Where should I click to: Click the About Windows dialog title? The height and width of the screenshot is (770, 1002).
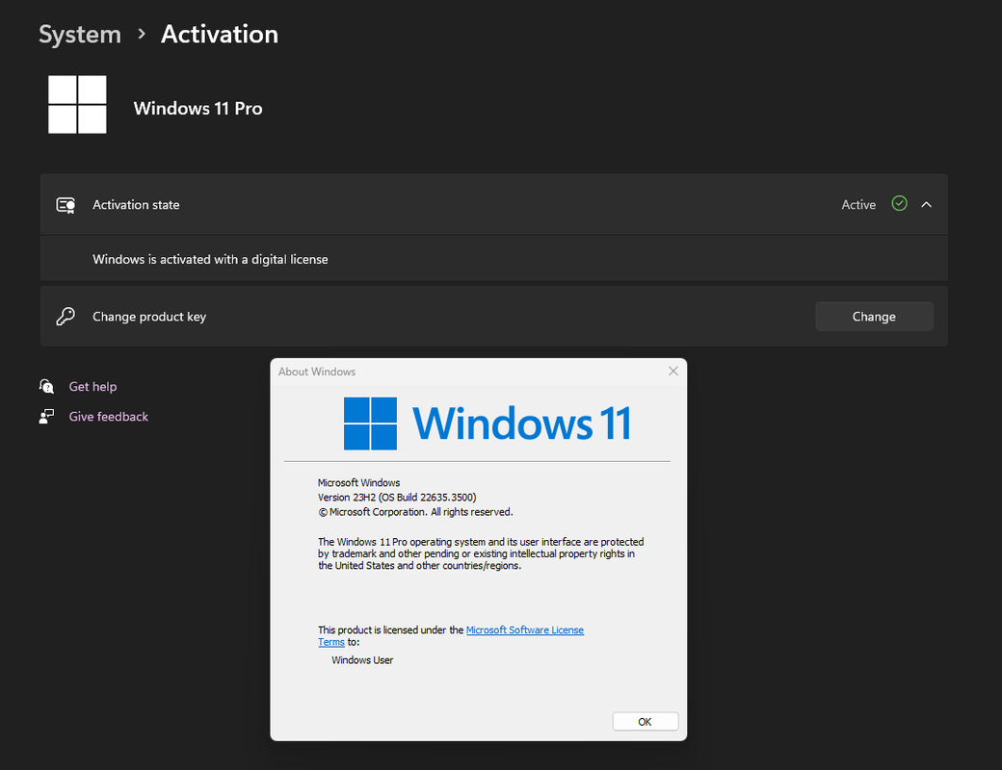(317, 372)
